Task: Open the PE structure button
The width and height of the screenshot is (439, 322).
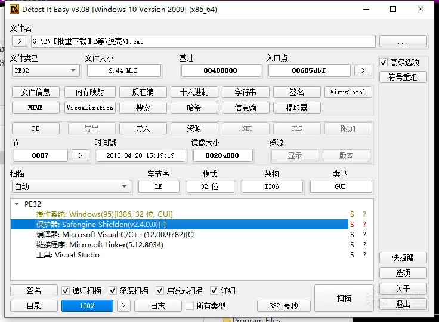Action: (36, 128)
